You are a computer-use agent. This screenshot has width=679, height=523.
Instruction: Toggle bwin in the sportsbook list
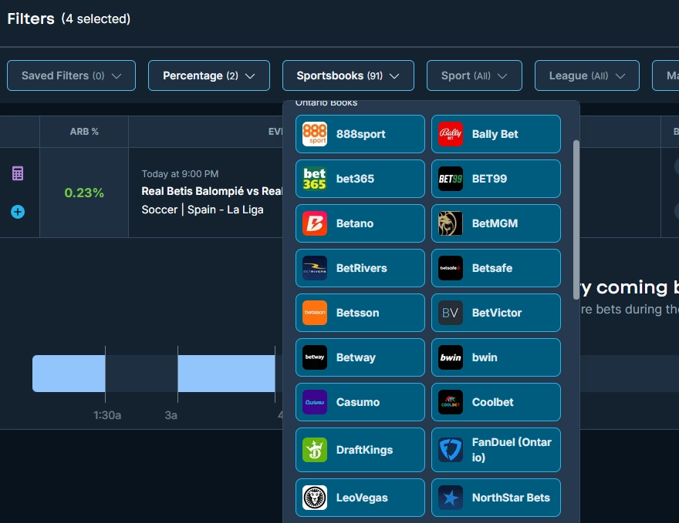[x=495, y=357]
